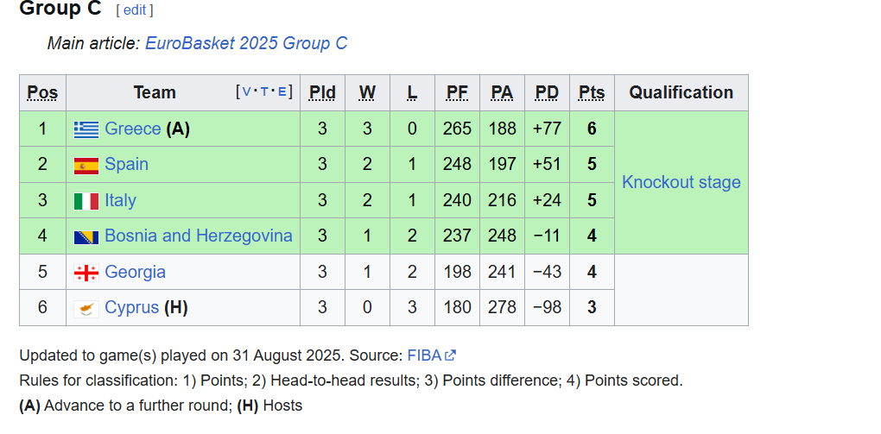
Task: Click the PD column header abbreviation
Action: tap(547, 92)
